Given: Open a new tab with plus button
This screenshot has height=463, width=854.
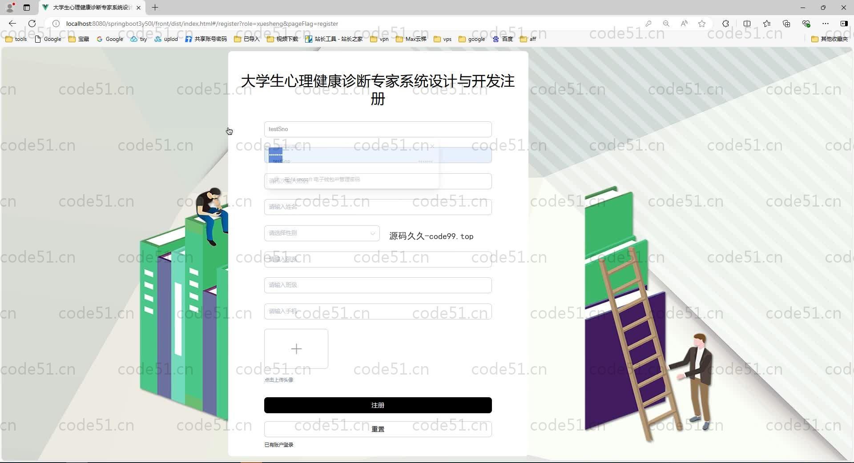Looking at the screenshot, I should pyautogui.click(x=155, y=8).
